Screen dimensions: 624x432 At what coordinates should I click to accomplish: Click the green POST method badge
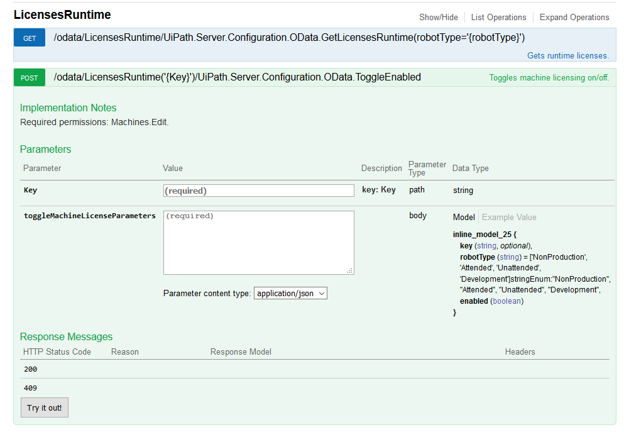coord(30,77)
